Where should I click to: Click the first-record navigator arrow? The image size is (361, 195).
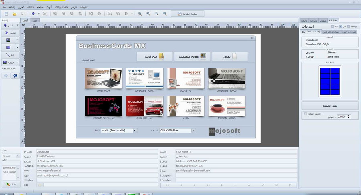[x=167, y=185]
